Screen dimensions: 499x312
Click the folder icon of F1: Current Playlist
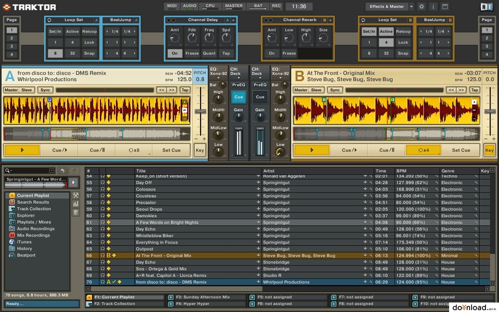point(89,297)
